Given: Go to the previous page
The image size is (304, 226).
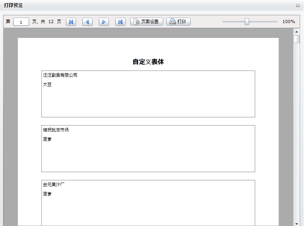Looking at the screenshot, I should [87, 22].
